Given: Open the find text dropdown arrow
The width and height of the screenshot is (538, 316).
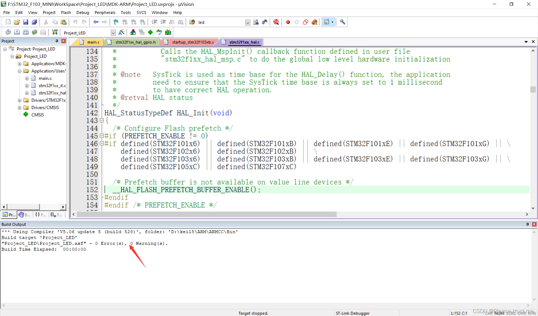Looking at the screenshot, I should click(x=248, y=23).
